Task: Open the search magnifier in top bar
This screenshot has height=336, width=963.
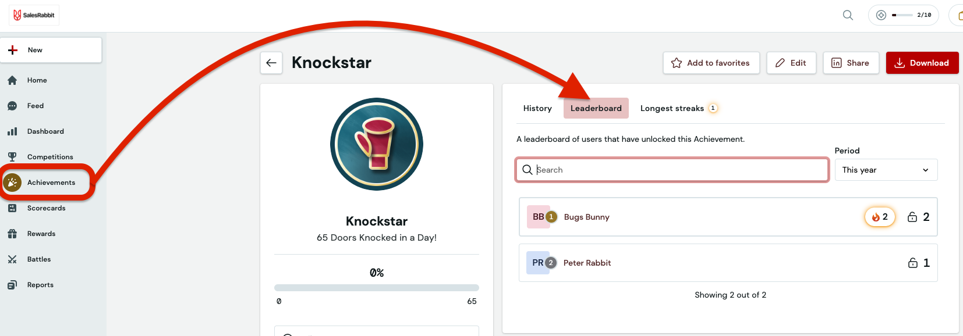Action: pos(848,15)
